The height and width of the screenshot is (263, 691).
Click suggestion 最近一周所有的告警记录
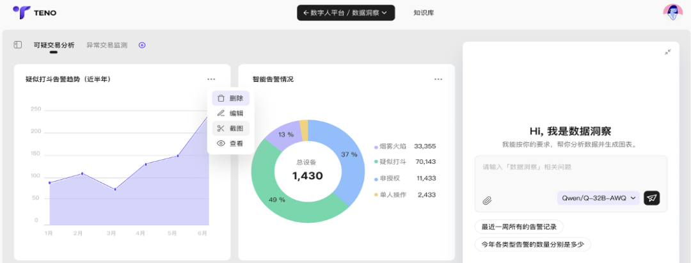[519, 227]
